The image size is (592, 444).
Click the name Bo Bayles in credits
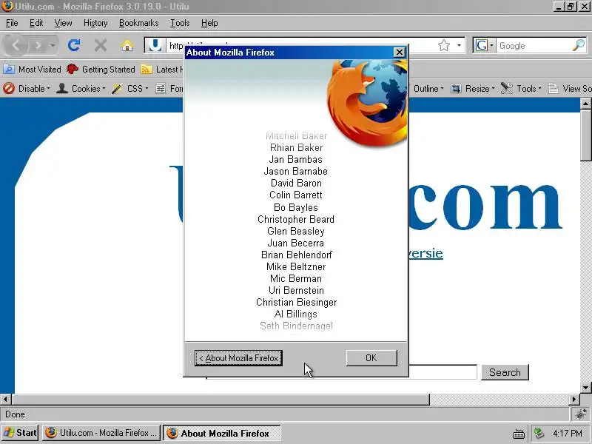point(296,207)
